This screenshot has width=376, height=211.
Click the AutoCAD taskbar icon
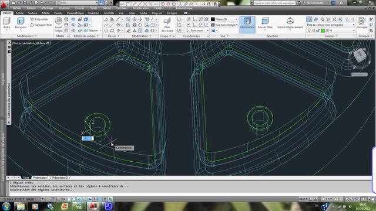click(93, 206)
